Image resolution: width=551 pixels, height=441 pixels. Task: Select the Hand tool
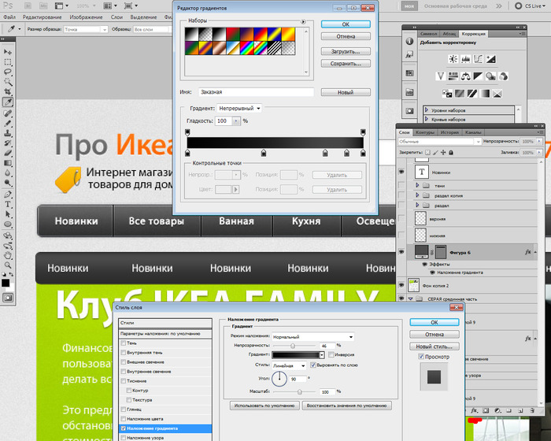pyautogui.click(x=7, y=255)
